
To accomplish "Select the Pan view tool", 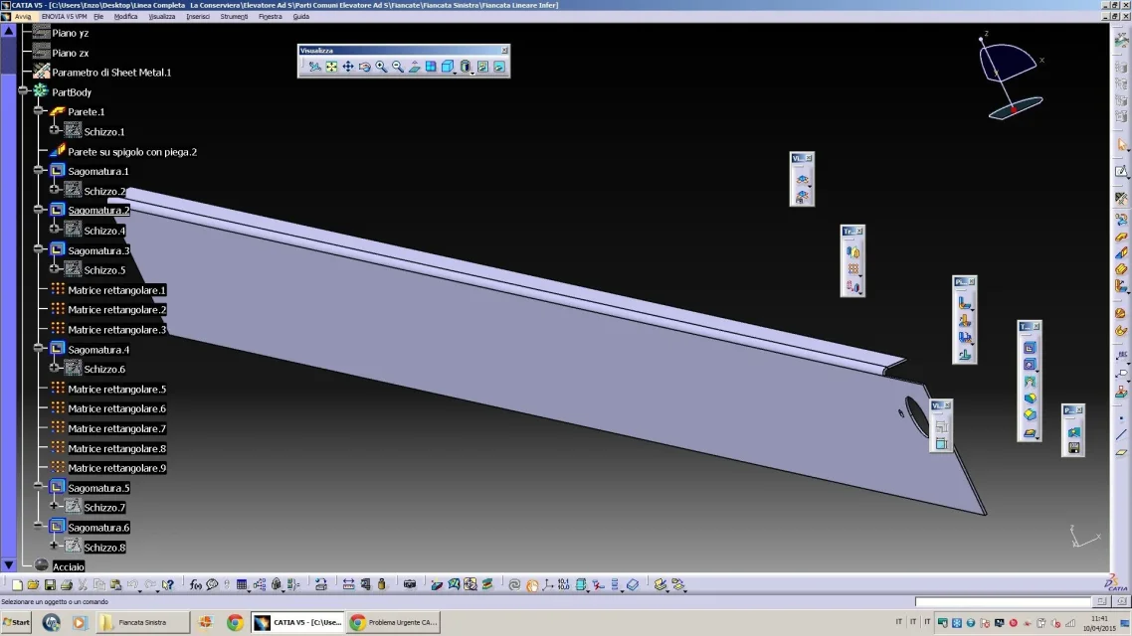I will coord(348,67).
